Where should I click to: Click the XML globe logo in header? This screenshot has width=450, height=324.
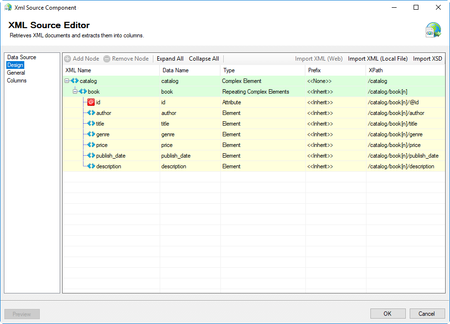[433, 30]
